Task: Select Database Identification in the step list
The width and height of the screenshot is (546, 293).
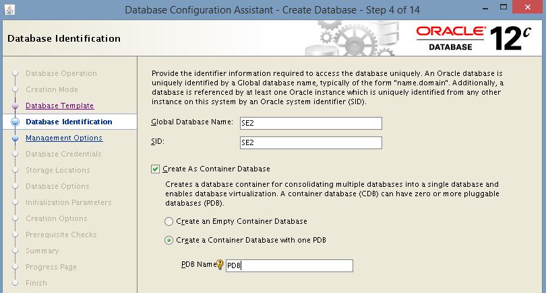Action: click(x=69, y=122)
